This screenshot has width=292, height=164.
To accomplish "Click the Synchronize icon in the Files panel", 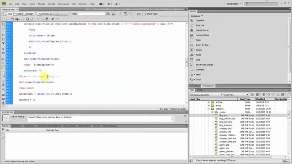I will 283,95.
